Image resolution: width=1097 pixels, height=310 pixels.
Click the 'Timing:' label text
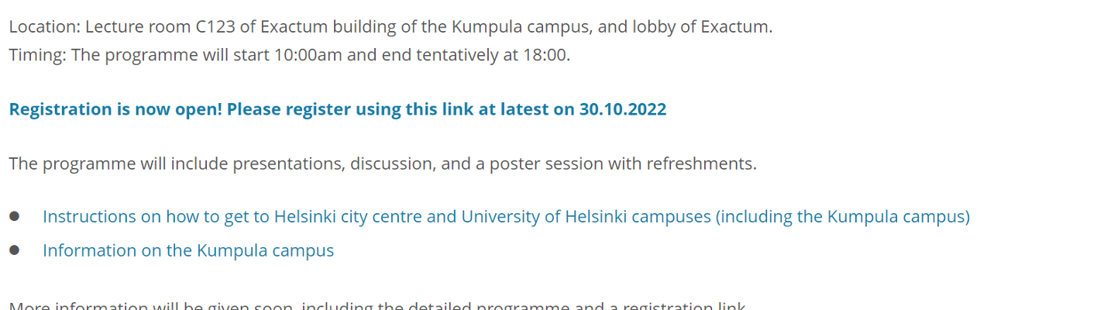38,55
